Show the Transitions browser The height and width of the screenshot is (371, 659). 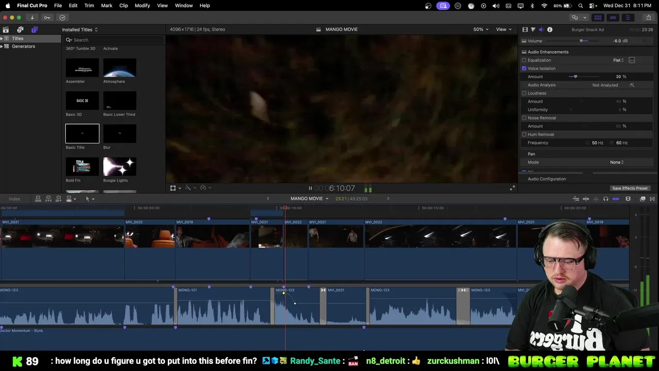(x=652, y=199)
